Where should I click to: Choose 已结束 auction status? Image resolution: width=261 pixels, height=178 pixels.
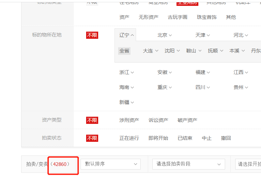tap(185, 138)
